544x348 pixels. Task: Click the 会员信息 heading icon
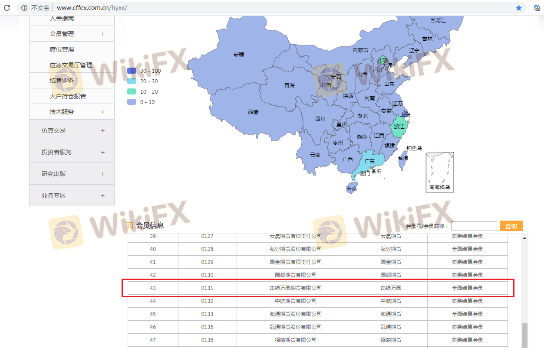(129, 226)
